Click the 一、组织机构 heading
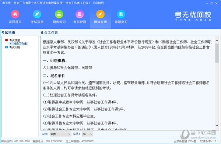Viewport: 221px width, 144px height. tap(55, 61)
